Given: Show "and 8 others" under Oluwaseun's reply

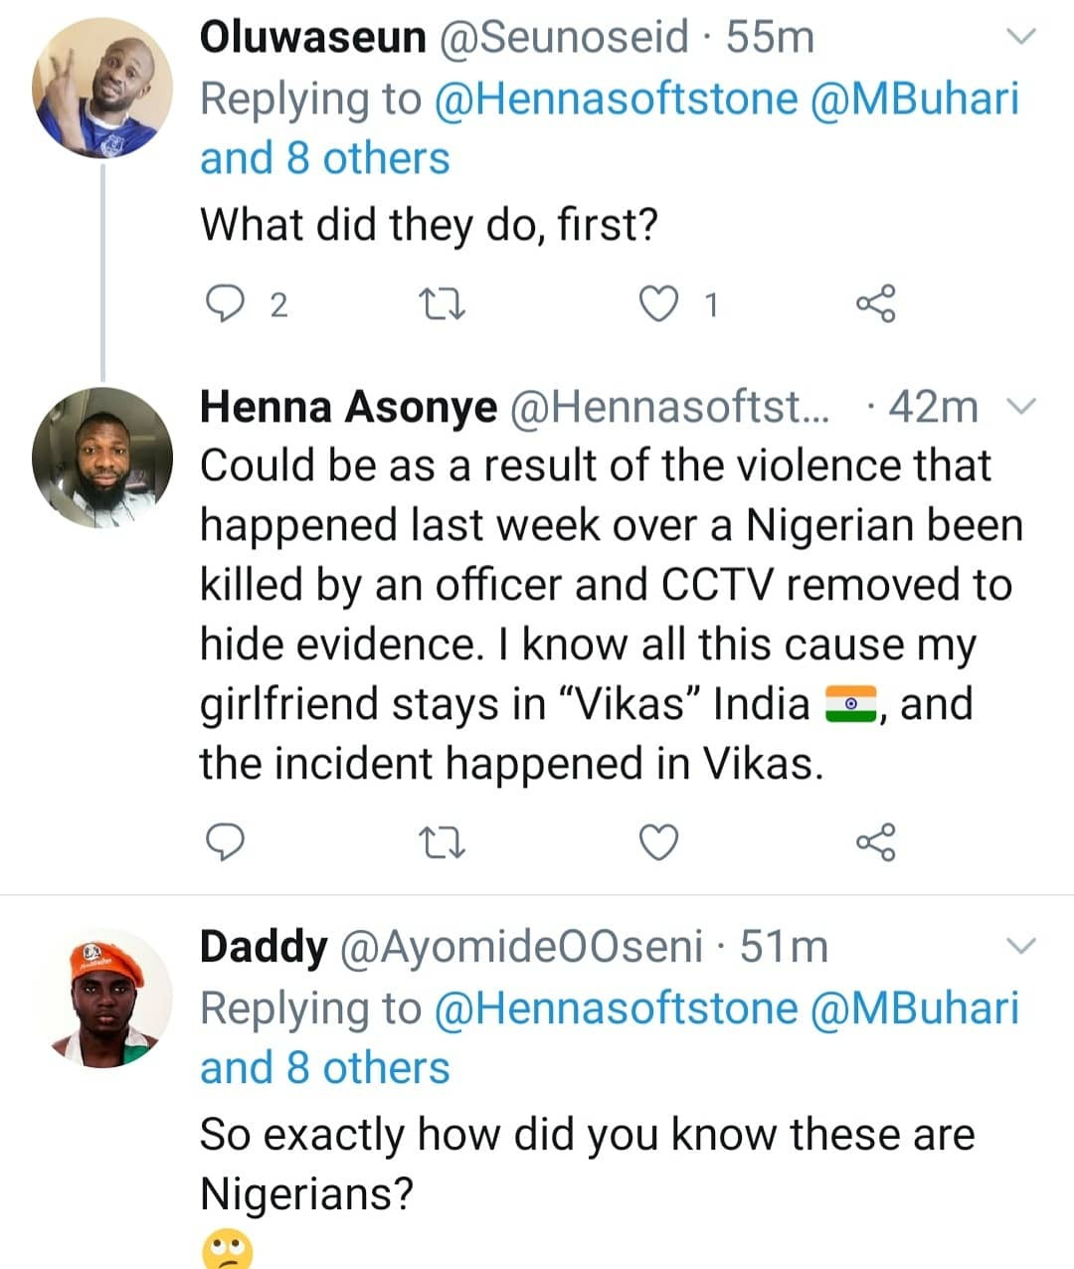Looking at the screenshot, I should [325, 159].
